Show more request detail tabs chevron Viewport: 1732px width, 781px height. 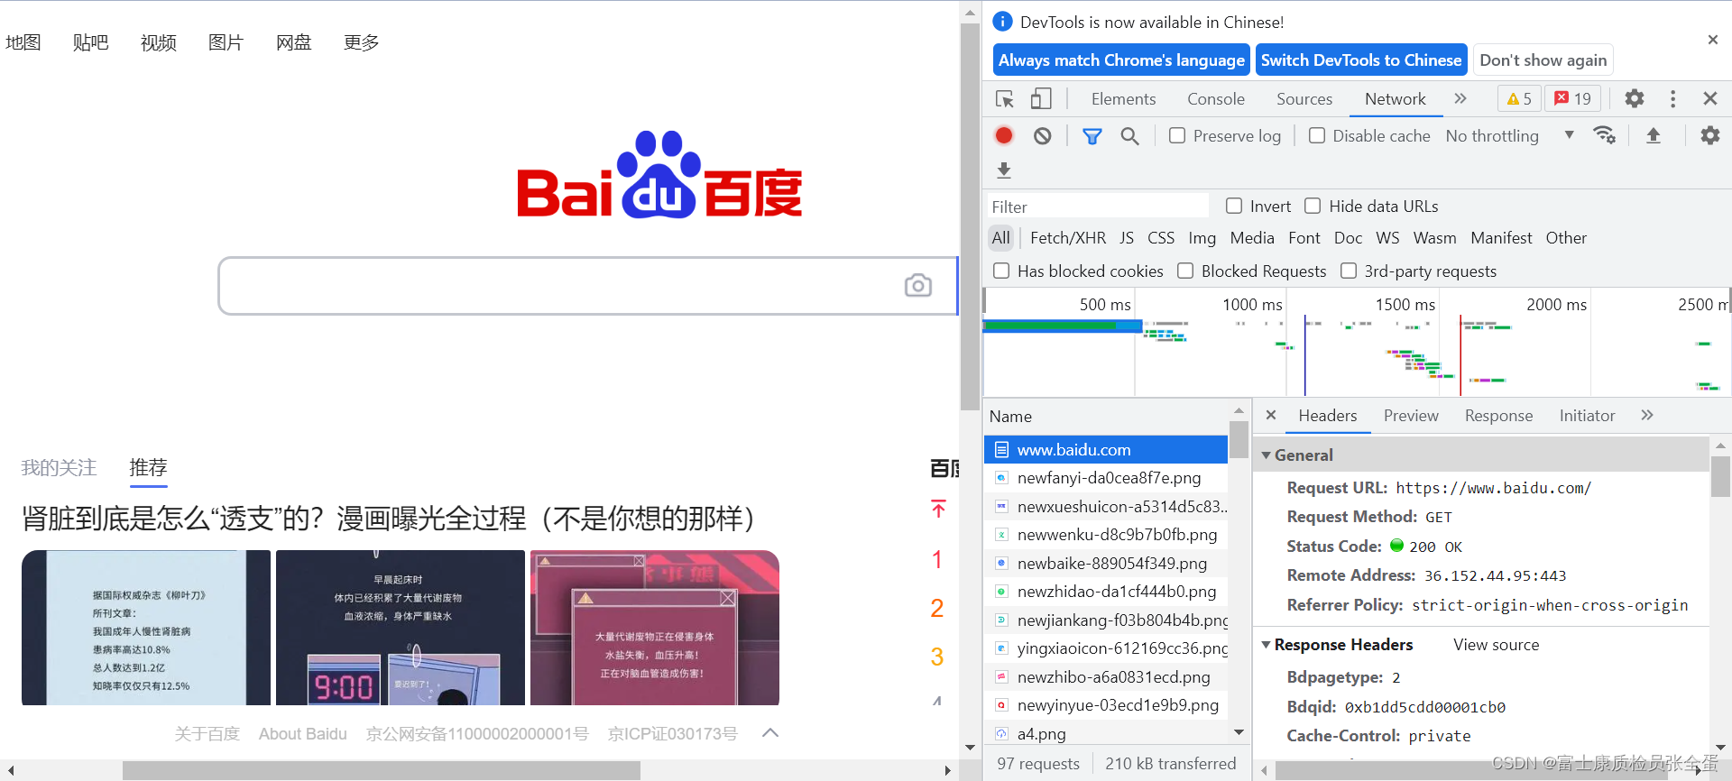[1647, 415]
